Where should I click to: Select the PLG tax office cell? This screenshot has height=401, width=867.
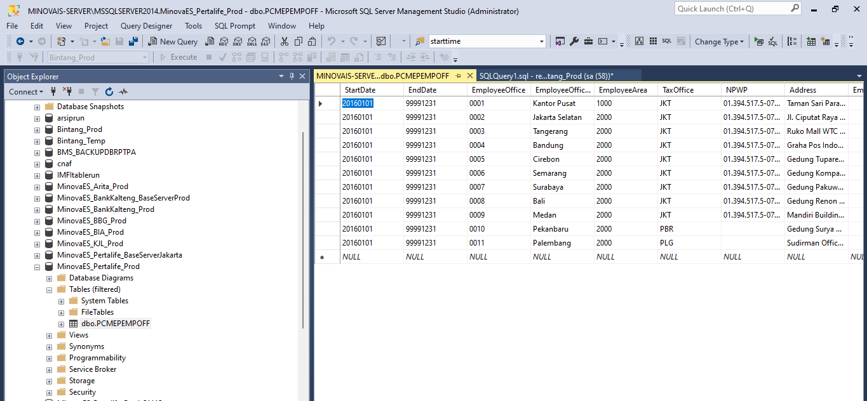tap(689, 243)
